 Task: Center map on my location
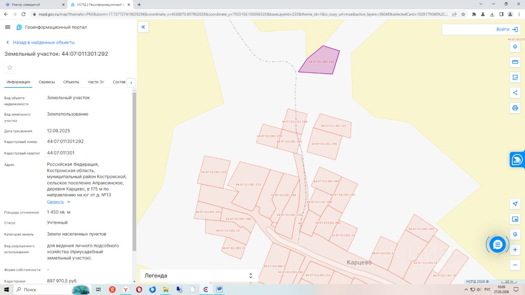pos(515,204)
